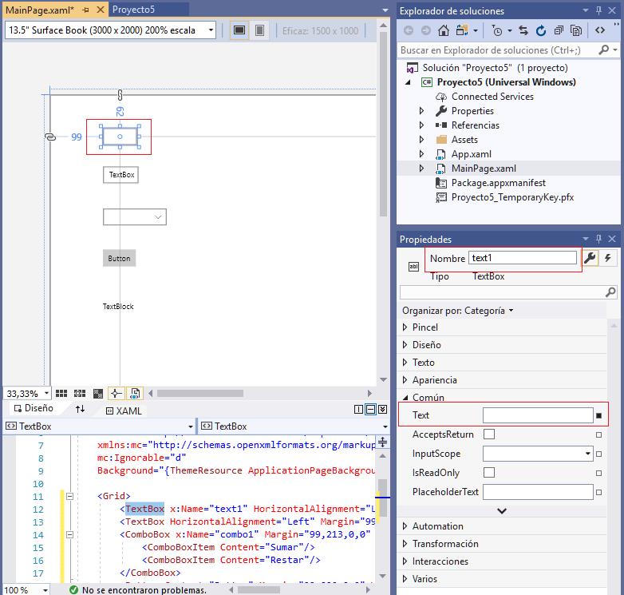The width and height of the screenshot is (624, 595).
Task: Select Package.appxmanifest file
Action: point(498,183)
